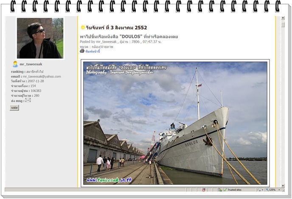The width and height of the screenshot is (292, 199).
Task: Click the printer icon next to พิมพ์หน้านี้
Action: tap(82, 51)
